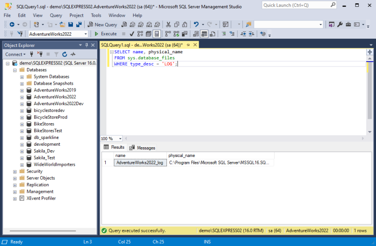Open the Query menu
Image resolution: width=376 pixels, height=246 pixels.
click(x=56, y=15)
